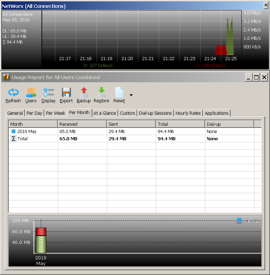Click the DL: 65.0 MB readout in NetWorx
Screen dimensions: 270x275
[15, 31]
